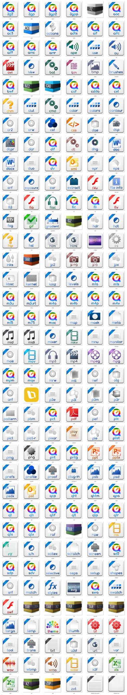Click the css code icon

[x=74, y=125]
